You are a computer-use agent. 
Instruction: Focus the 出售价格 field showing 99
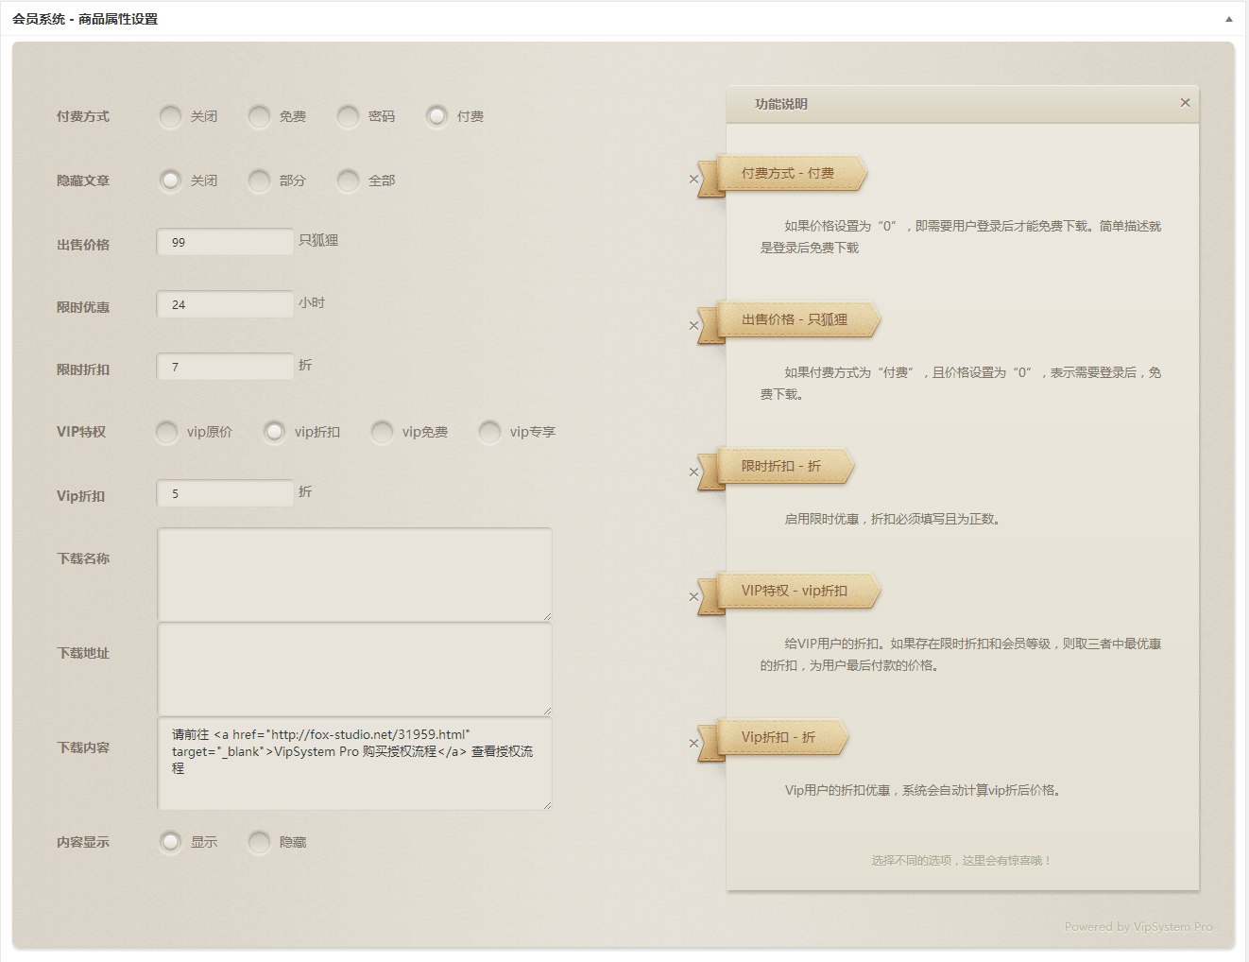[x=225, y=242]
